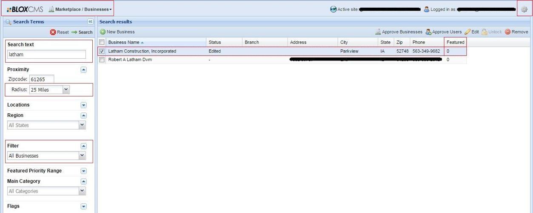Open the settings gear icon
This screenshot has height=213, width=533.
click(x=524, y=9)
